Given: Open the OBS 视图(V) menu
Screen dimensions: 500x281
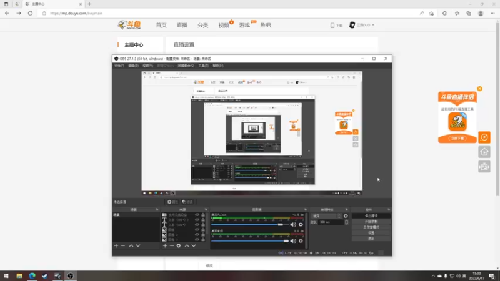Looking at the screenshot, I should click(147, 66).
